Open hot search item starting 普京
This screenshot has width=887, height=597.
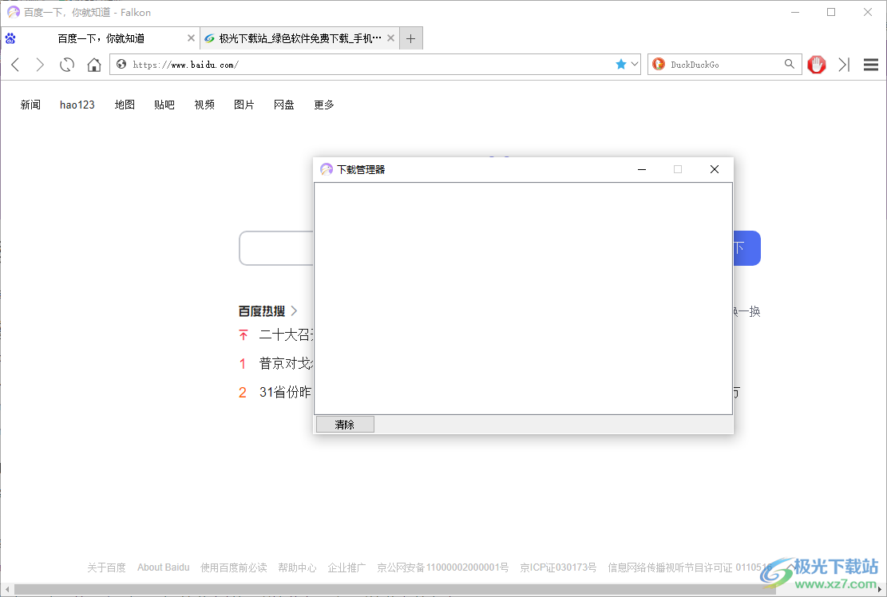(x=287, y=363)
